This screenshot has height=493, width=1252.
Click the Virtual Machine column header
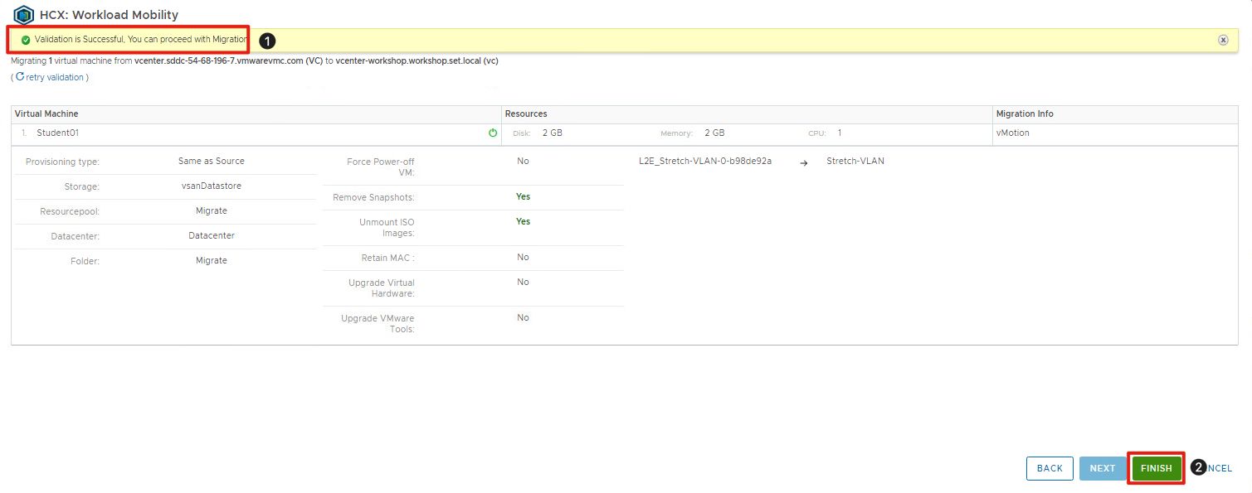pyautogui.click(x=46, y=114)
